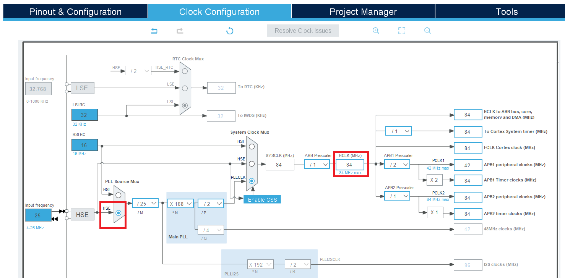Click the HSE input frequency field
Image resolution: width=565 pixels, height=280 pixels.
point(38,215)
